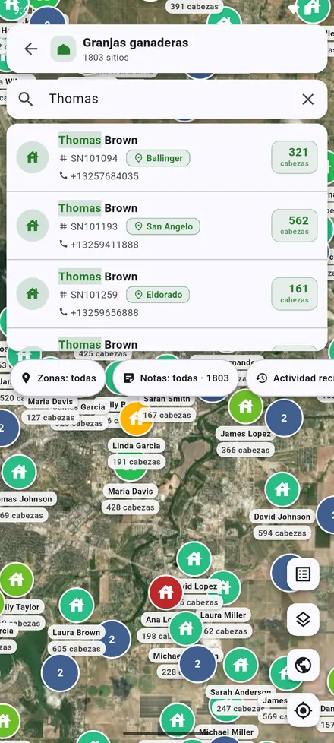This screenshot has height=743, width=334.
Task: Tap the 321 cabezas badge
Action: [295, 157]
